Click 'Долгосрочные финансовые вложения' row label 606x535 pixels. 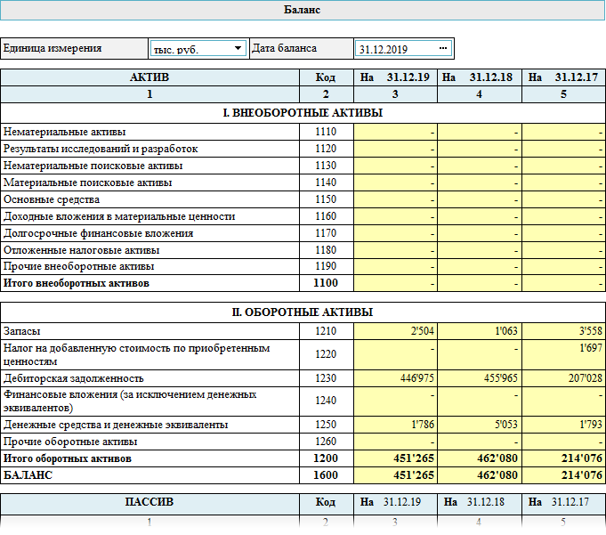tap(98, 233)
